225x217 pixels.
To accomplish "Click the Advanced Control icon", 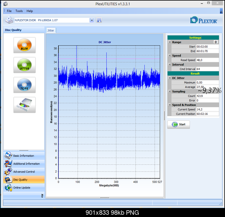I will coord(8,172).
